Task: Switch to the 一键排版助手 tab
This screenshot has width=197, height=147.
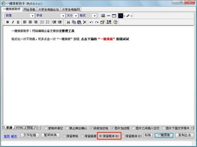Action: (12, 9)
